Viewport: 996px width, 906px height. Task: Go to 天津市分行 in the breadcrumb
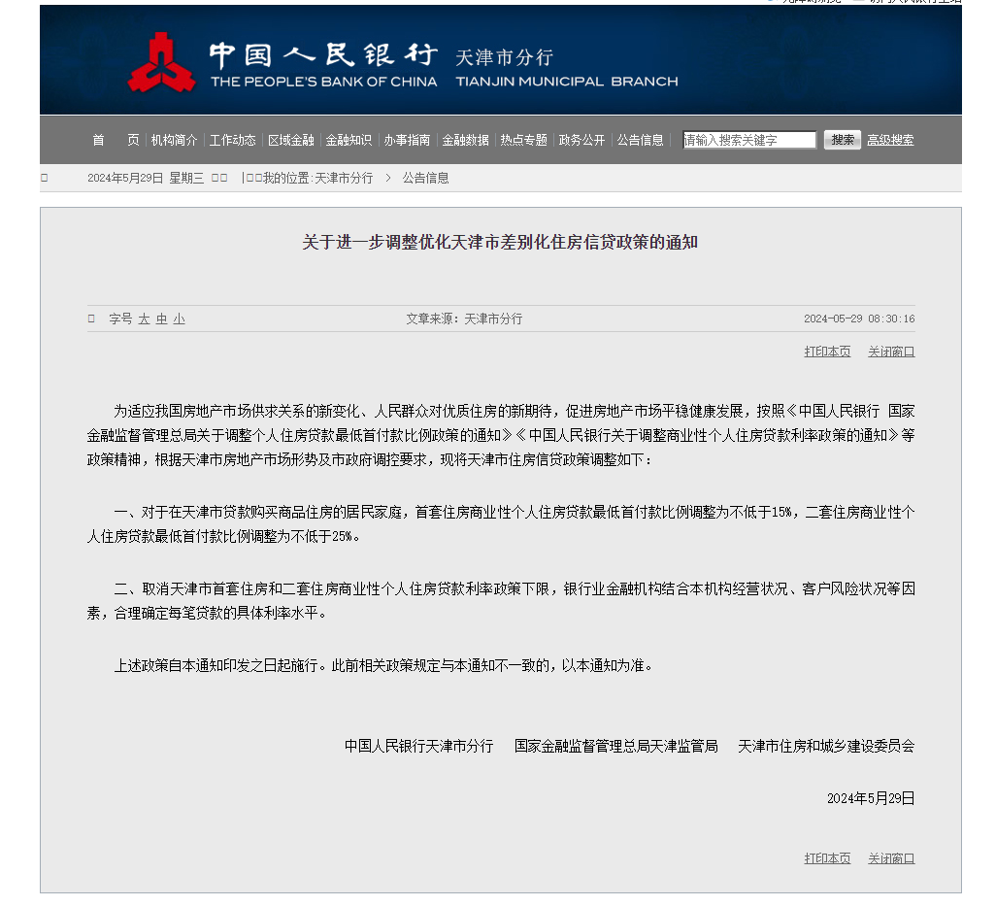point(344,178)
